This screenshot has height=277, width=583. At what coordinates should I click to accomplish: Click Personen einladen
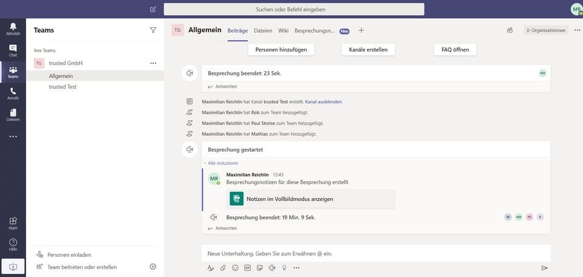pyautogui.click(x=69, y=255)
